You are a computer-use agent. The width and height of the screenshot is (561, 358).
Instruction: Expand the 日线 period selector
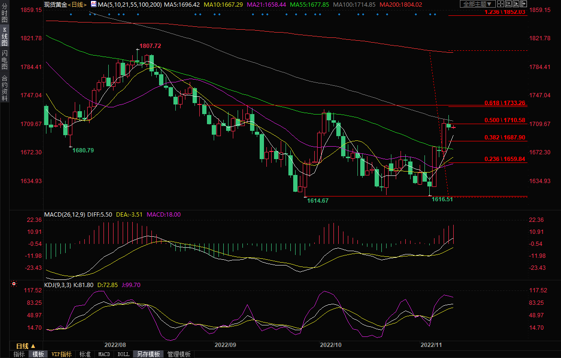point(25,346)
